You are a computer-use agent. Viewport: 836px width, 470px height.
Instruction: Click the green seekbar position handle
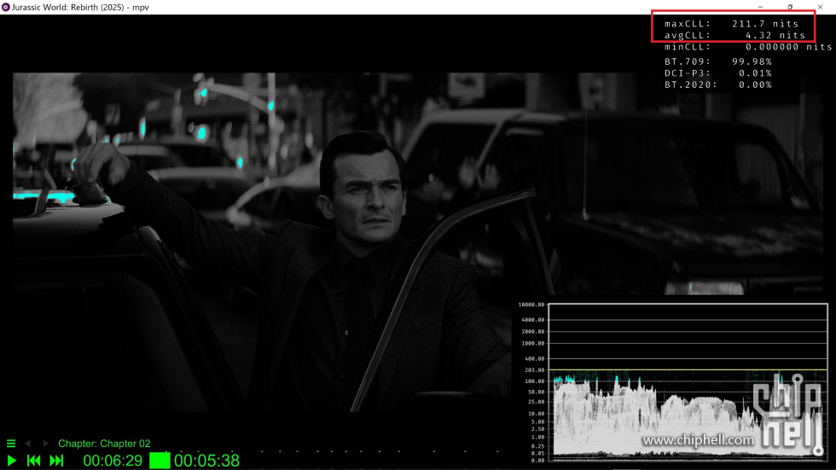point(160,461)
